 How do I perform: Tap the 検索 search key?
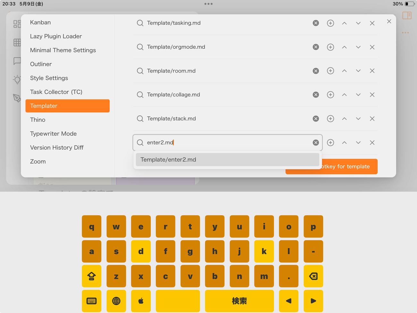[x=239, y=301]
